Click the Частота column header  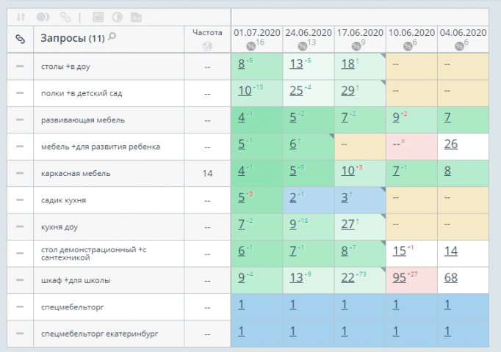tap(207, 32)
